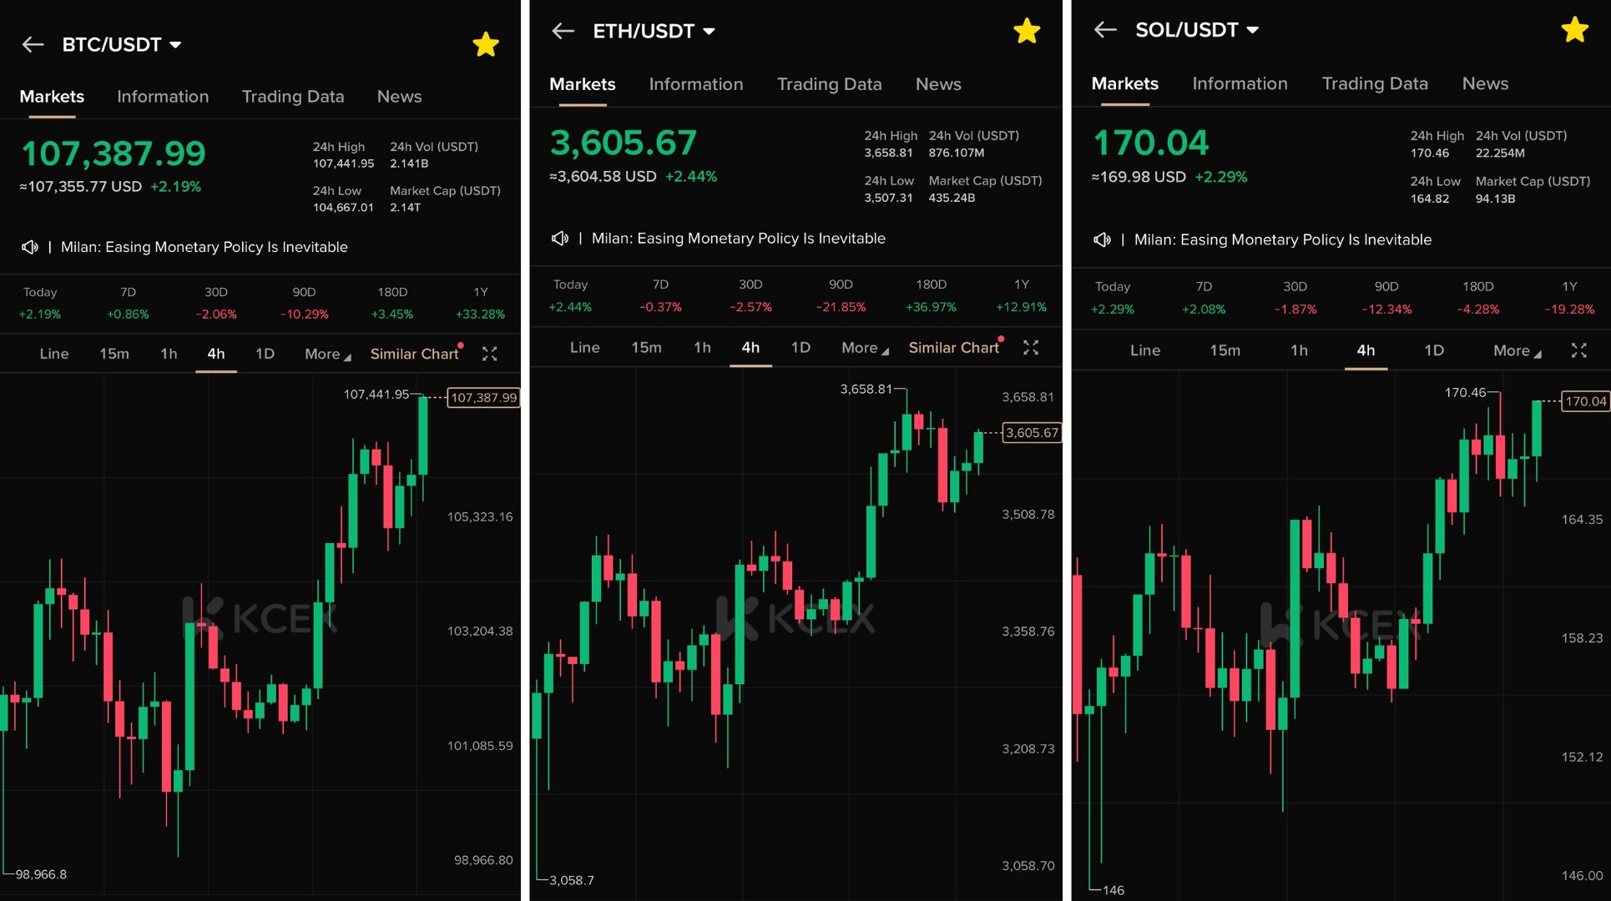The width and height of the screenshot is (1611, 901).
Task: Remove SOL/USDT from favorites via star
Action: [1574, 30]
